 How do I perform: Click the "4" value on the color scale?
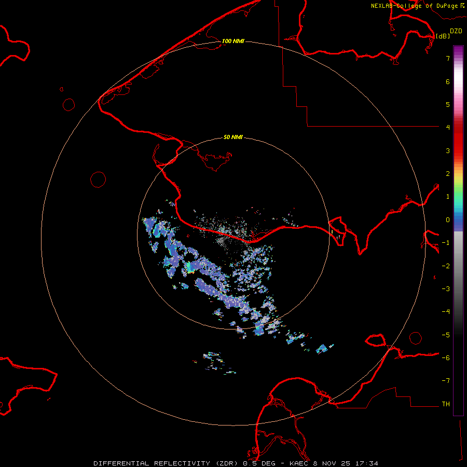click(448, 128)
